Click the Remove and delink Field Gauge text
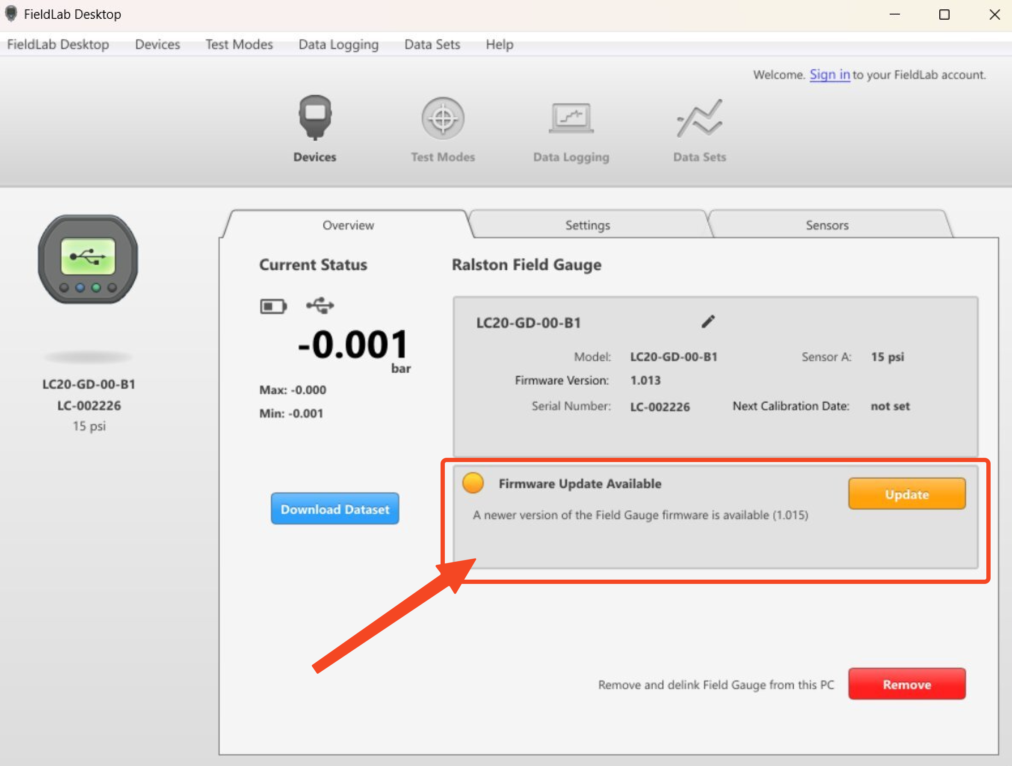The height and width of the screenshot is (766, 1012). (x=716, y=685)
